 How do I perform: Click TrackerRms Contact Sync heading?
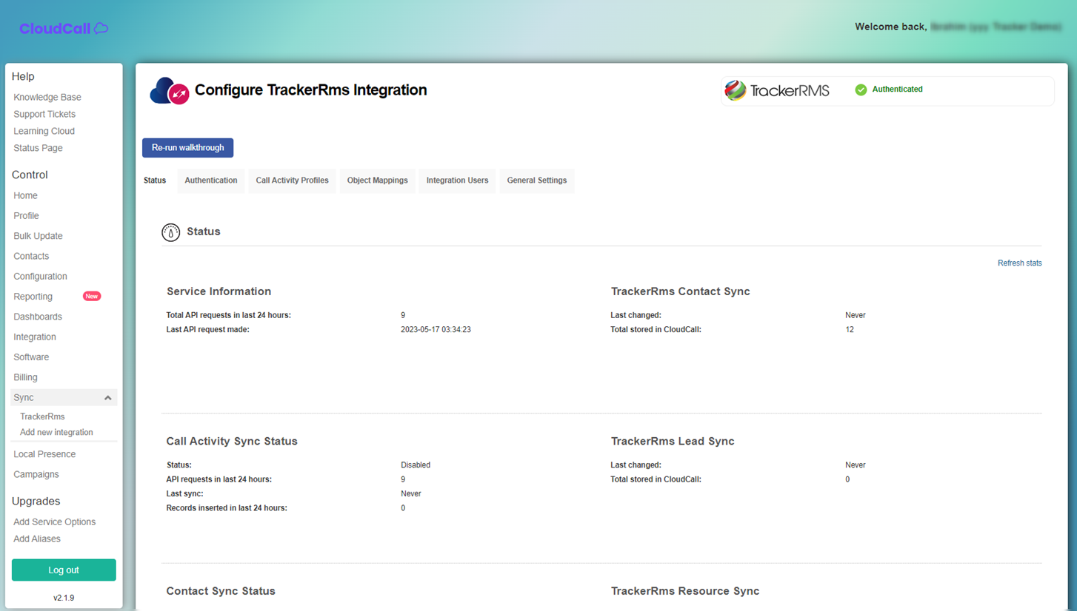click(680, 291)
